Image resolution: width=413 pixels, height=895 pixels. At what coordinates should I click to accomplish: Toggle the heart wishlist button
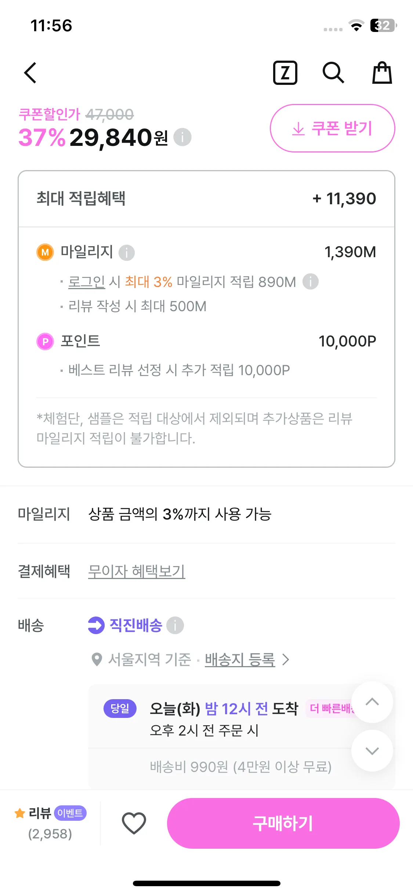[134, 823]
